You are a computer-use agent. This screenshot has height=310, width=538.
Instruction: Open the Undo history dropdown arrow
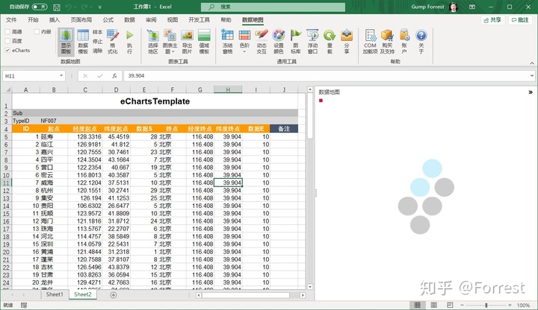click(x=75, y=7)
